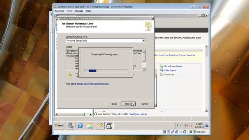Click the network tray icon in the guest
Image resolution: width=249 pixels, height=140 pixels.
[186, 126]
